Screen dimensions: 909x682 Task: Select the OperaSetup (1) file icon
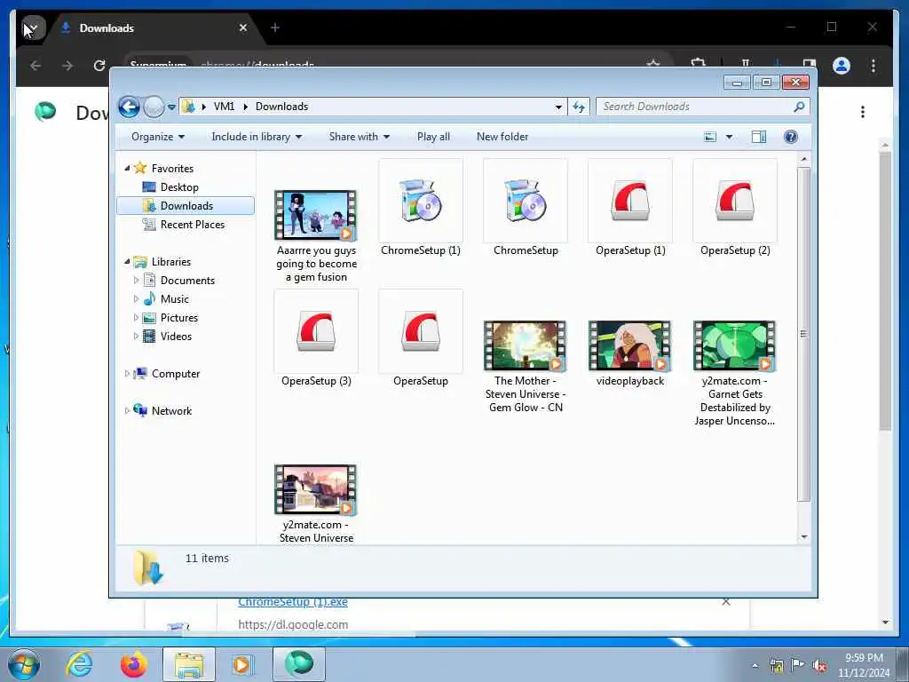coord(630,201)
